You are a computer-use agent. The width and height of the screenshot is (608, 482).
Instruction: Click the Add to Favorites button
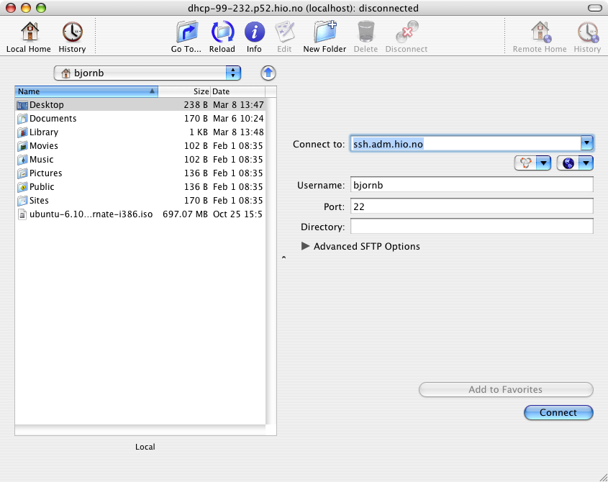[506, 389]
